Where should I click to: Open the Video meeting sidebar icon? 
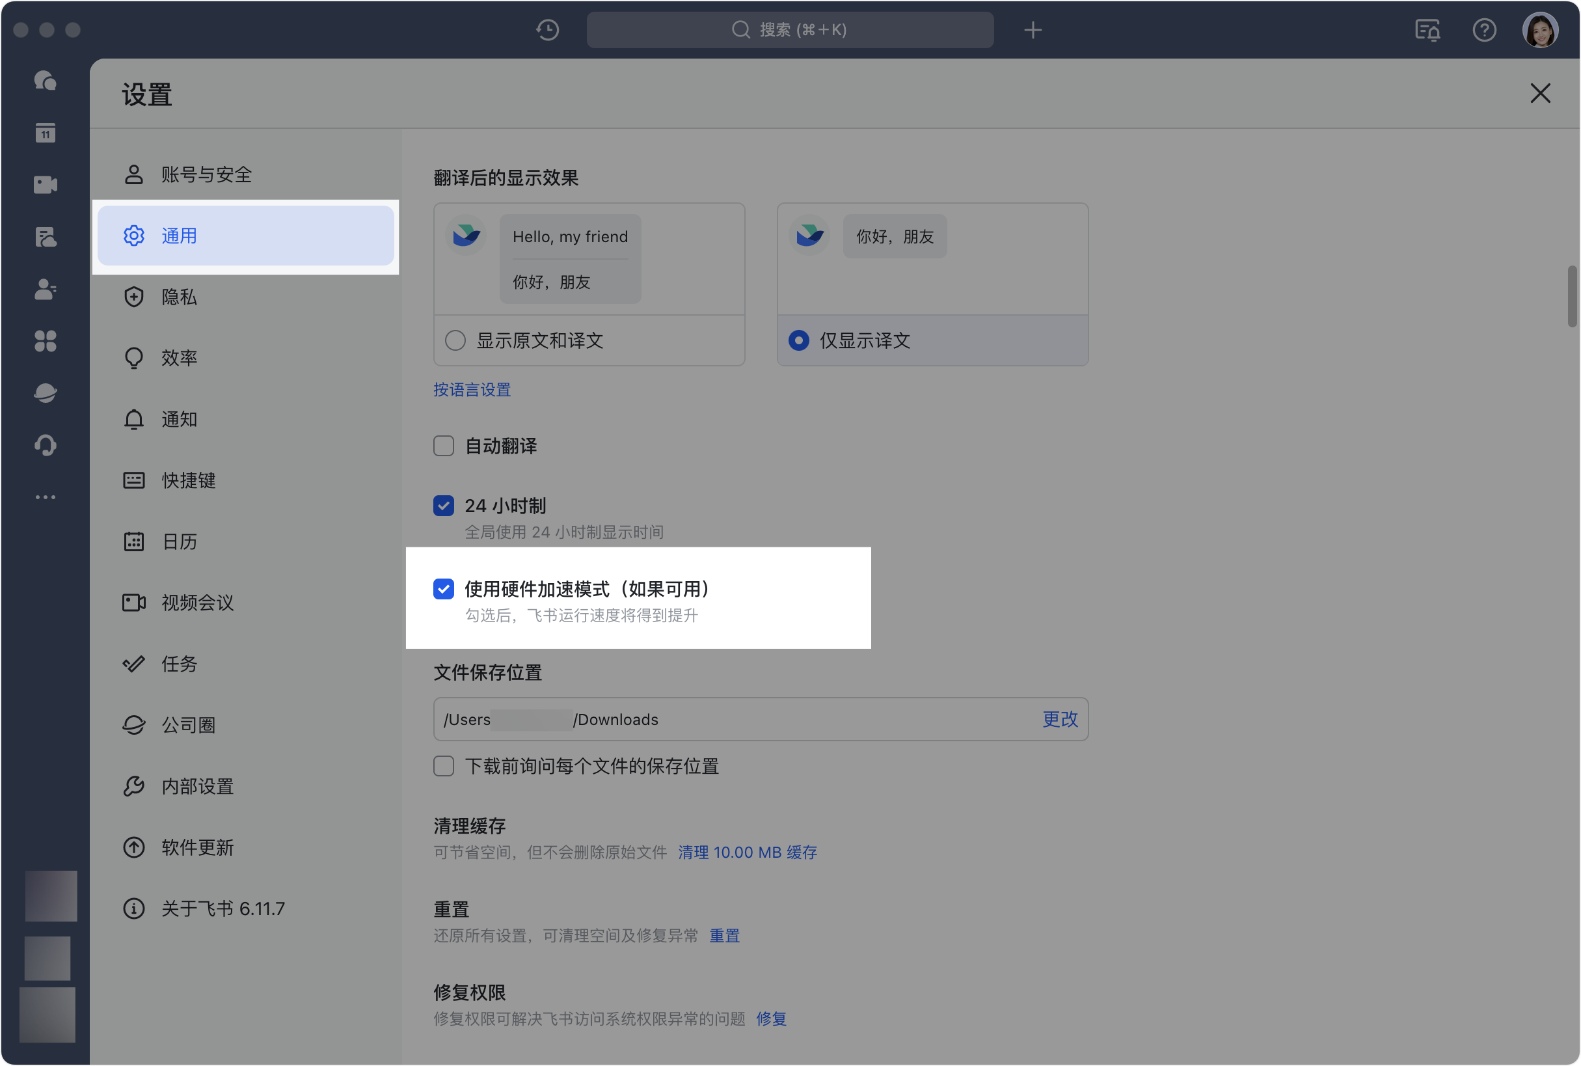[x=45, y=185]
